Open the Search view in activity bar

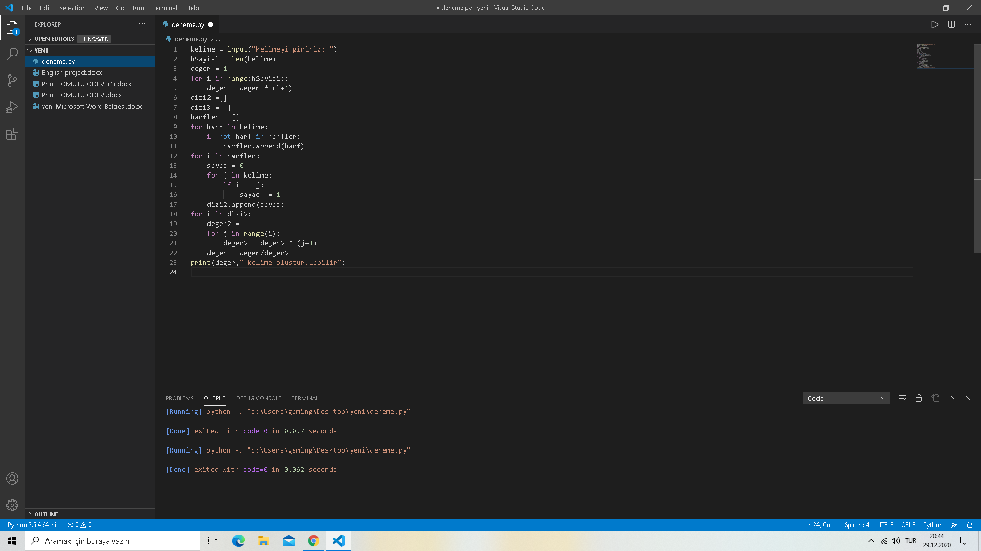click(12, 54)
